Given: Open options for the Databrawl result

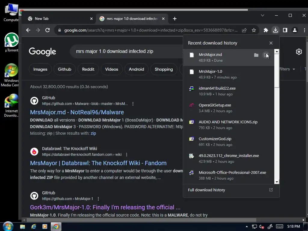Looking at the screenshot, I should point(127,155).
